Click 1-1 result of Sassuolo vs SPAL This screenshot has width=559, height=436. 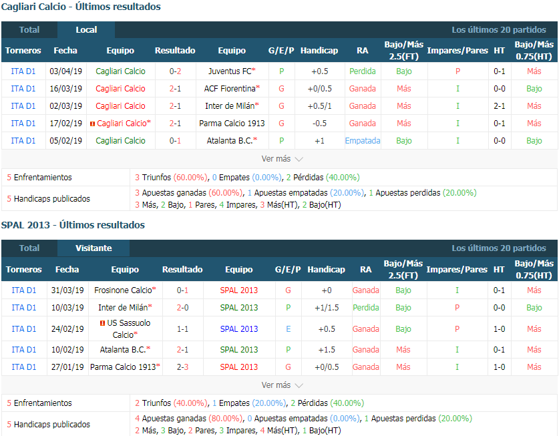coord(182,329)
